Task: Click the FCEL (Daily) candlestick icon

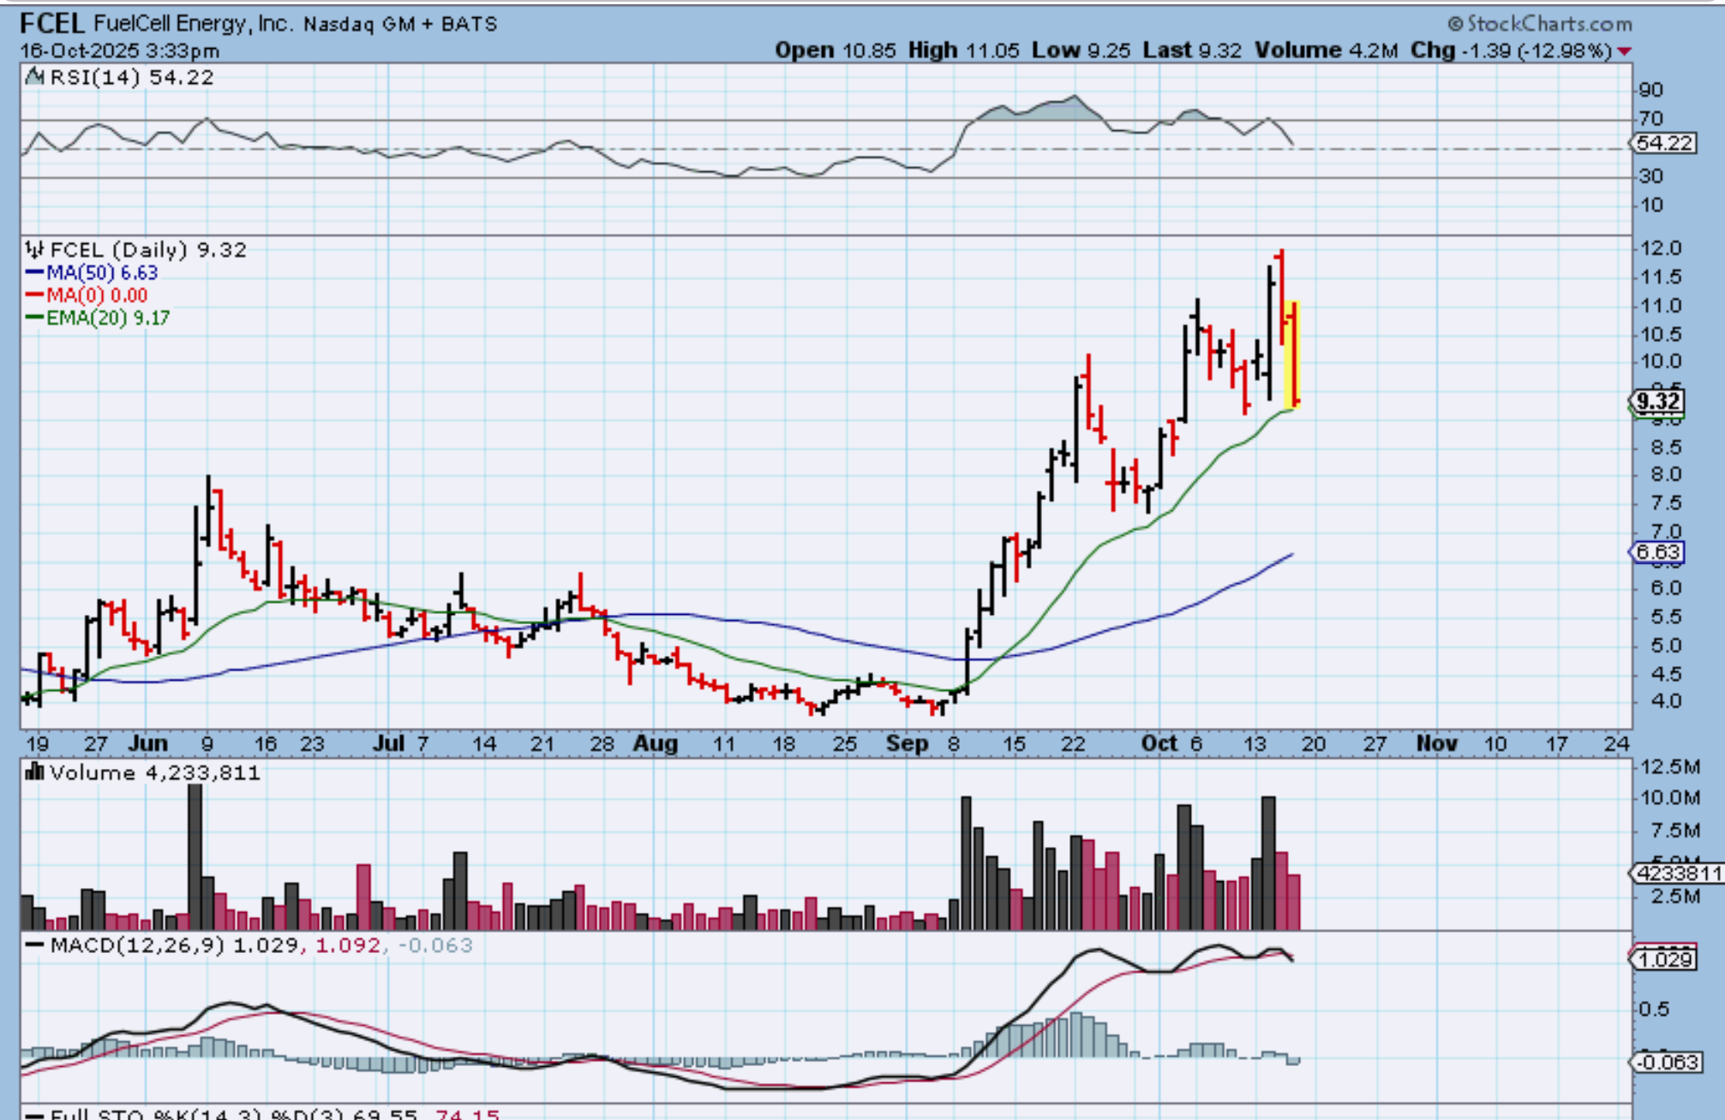Action: 34,250
